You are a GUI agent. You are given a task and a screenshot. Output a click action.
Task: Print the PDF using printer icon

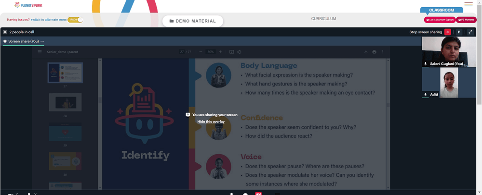374,52
